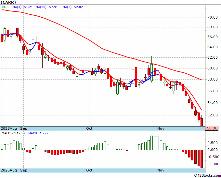The width and height of the screenshot is (221, 178).
Task: Click the MA(50) value 57.91
Action: pyautogui.click(x=53, y=7)
